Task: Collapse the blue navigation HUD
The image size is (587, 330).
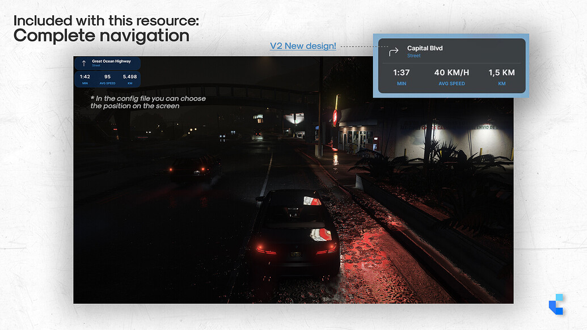Action: coord(107,71)
